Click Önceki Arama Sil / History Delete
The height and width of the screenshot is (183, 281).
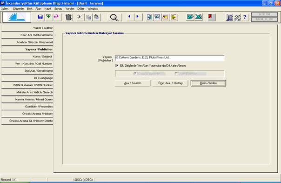pos(27,121)
